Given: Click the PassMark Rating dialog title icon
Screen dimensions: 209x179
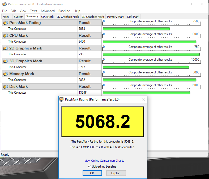Looking at the screenshot, I should click(61, 99).
